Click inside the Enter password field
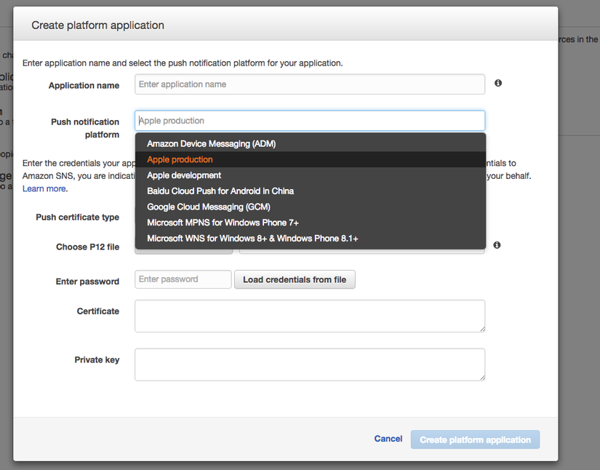The width and height of the screenshot is (600, 470). click(x=182, y=279)
